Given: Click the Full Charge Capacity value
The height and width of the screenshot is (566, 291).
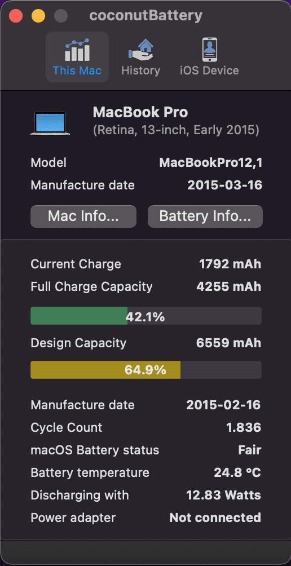Looking at the screenshot, I should tap(229, 286).
